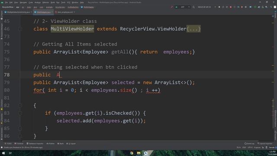Open the Refactor menu
This screenshot has width=277, height=156.
tap(45, 3)
